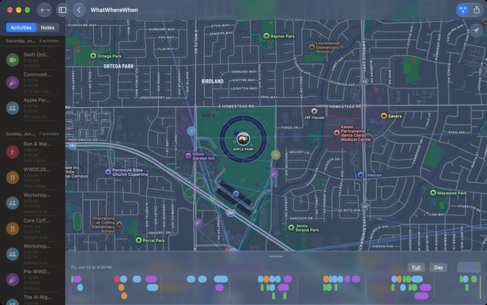The height and width of the screenshot is (305, 487).
Task: Click the Chevron gas station pin
Action: point(361,175)
